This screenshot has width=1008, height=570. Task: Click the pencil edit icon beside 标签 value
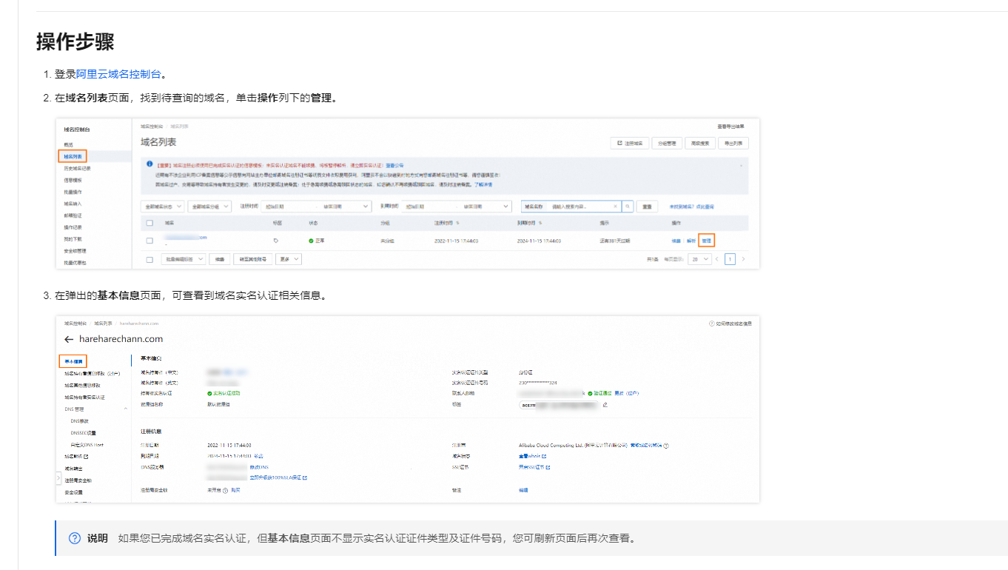pyautogui.click(x=605, y=404)
